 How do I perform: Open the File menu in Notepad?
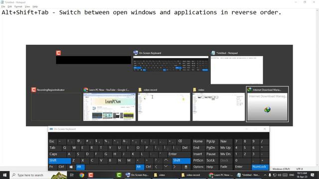3,6
